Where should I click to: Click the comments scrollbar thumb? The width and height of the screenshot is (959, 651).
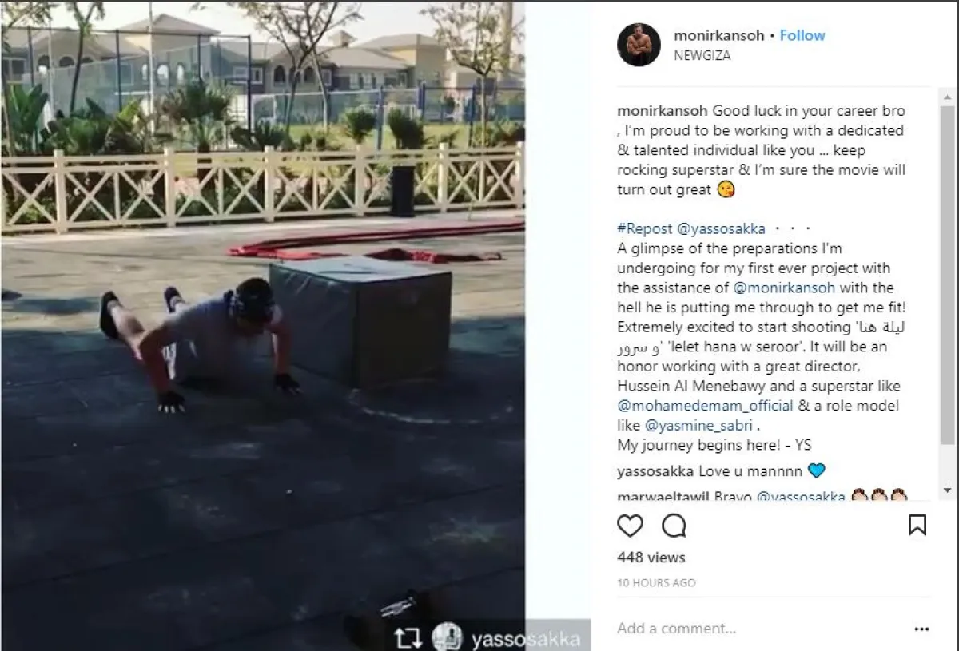[947, 274]
